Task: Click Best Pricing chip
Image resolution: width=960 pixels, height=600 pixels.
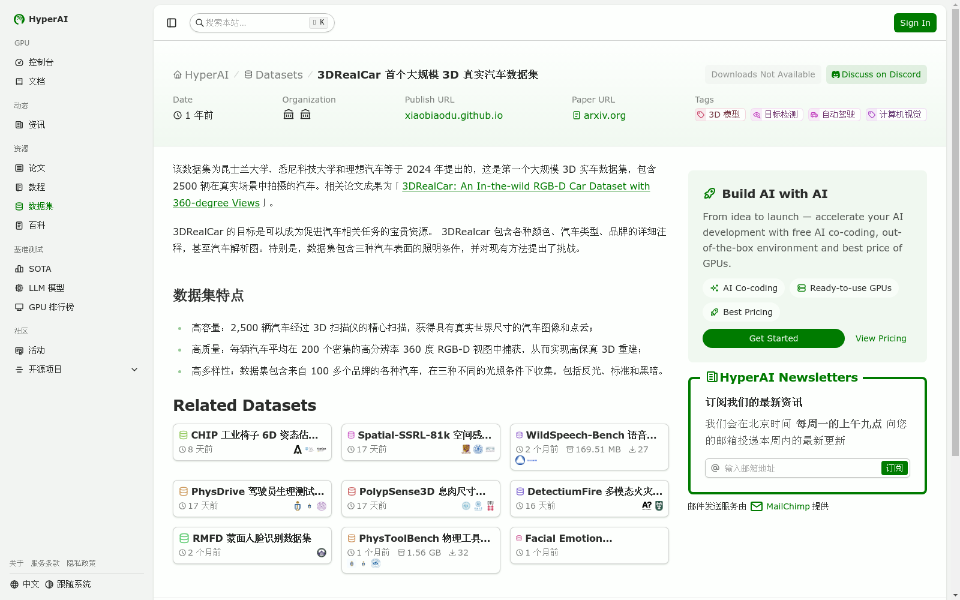Action: 741,312
